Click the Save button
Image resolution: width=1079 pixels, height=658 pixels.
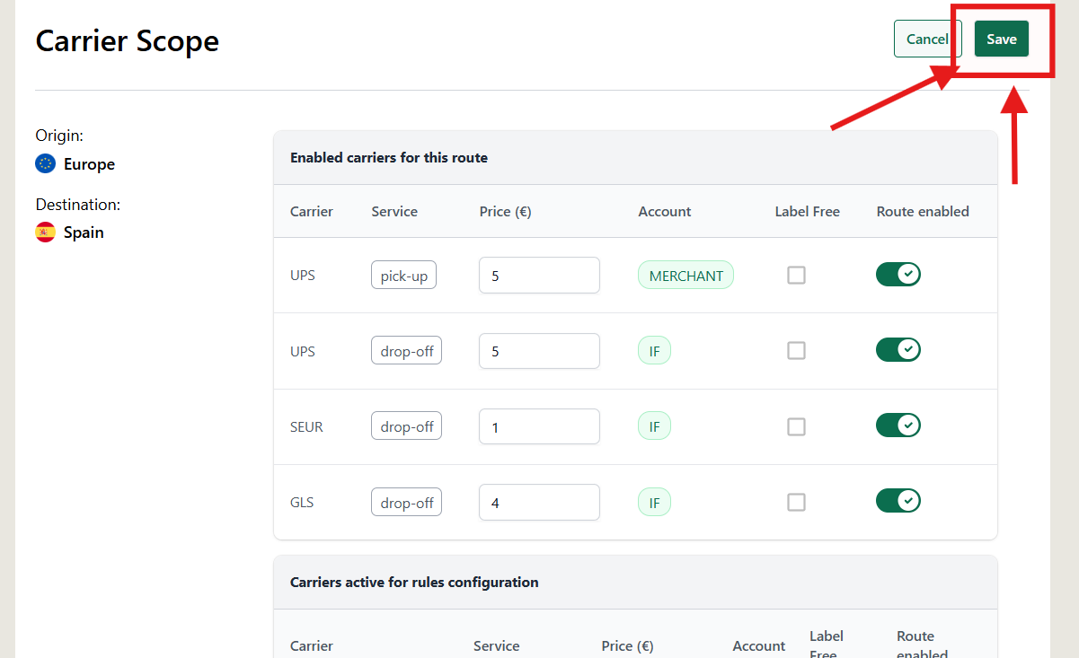coord(1001,39)
